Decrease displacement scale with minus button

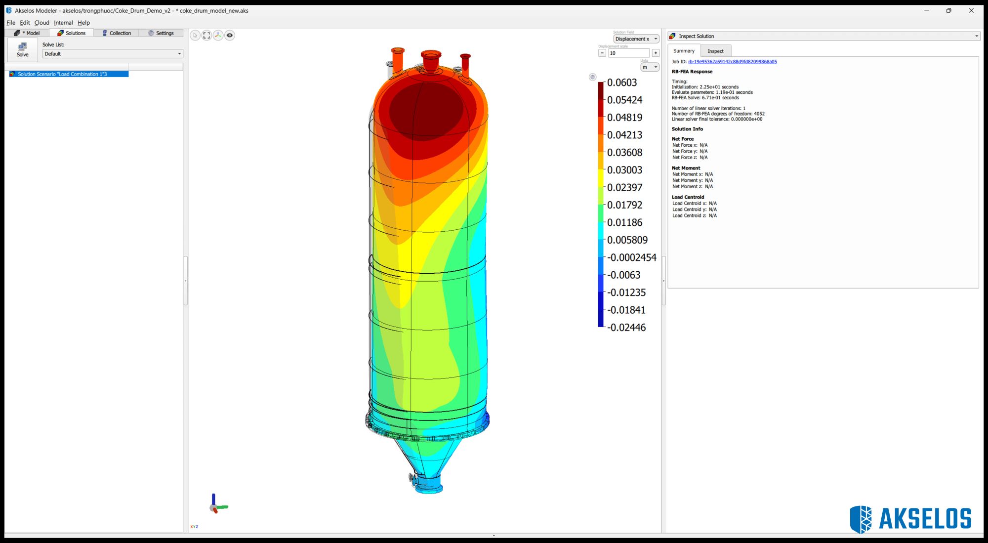point(602,52)
